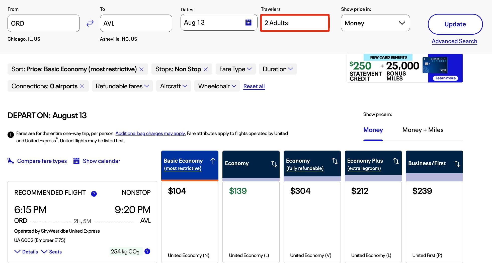
Task: Open Additional bag charges may apply link
Action: click(150, 134)
